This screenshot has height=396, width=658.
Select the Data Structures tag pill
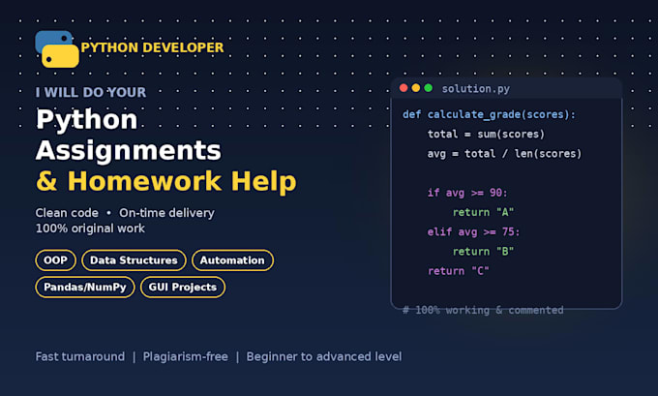click(x=134, y=260)
